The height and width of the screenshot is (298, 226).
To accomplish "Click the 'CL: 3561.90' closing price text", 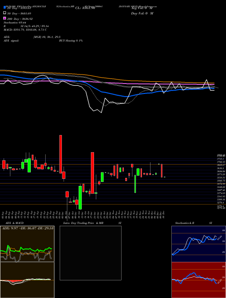I will point(85,8).
